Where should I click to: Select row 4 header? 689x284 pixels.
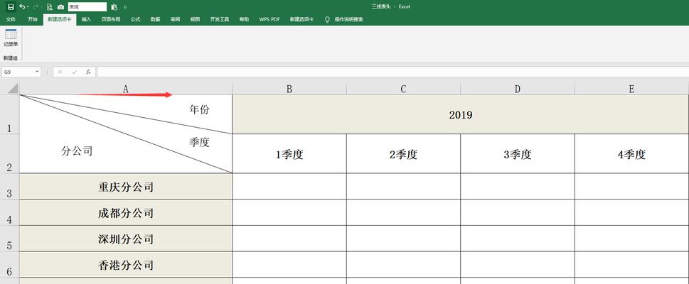[10, 212]
